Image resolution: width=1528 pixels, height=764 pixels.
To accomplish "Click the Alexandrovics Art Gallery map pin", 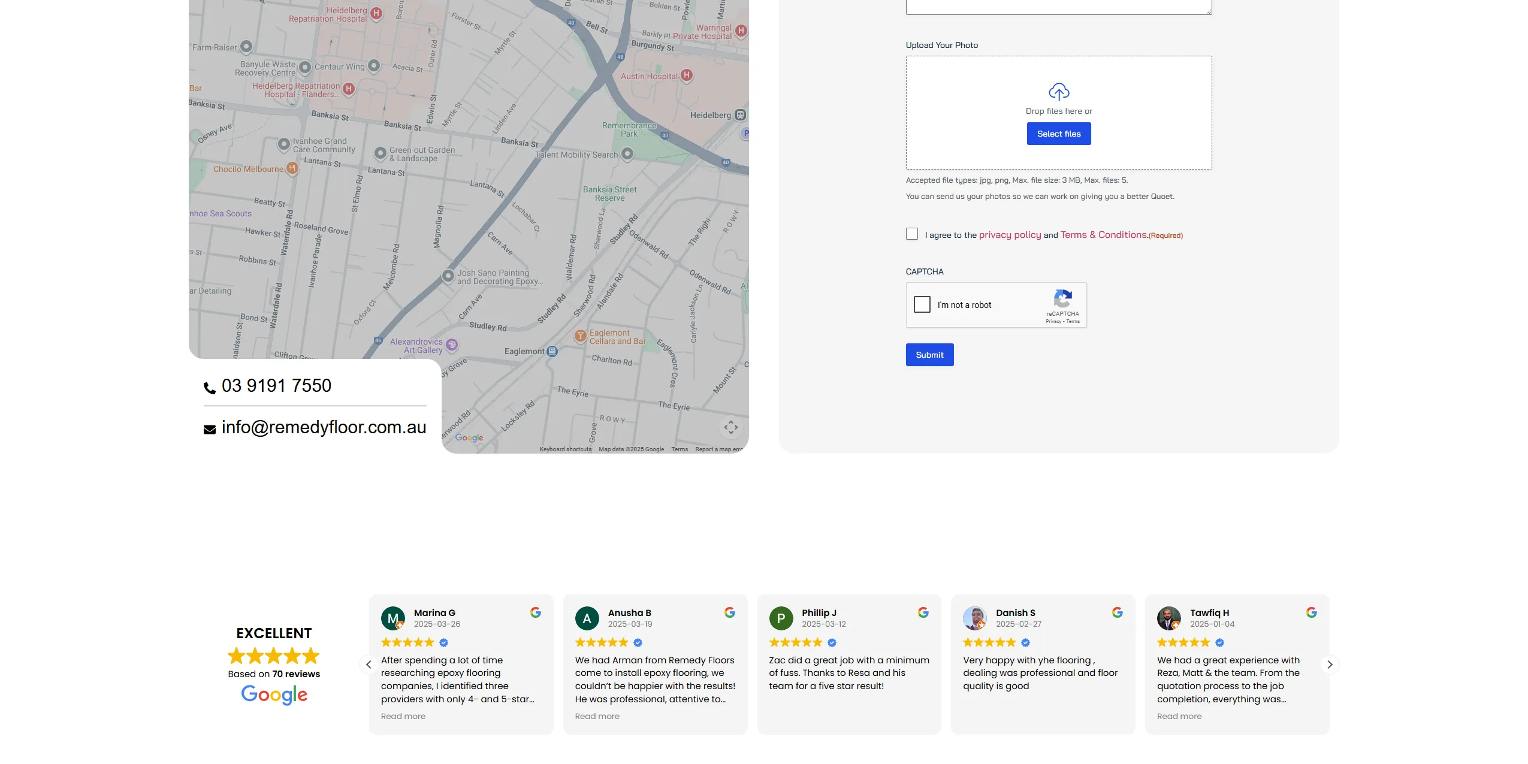I will pyautogui.click(x=452, y=345).
